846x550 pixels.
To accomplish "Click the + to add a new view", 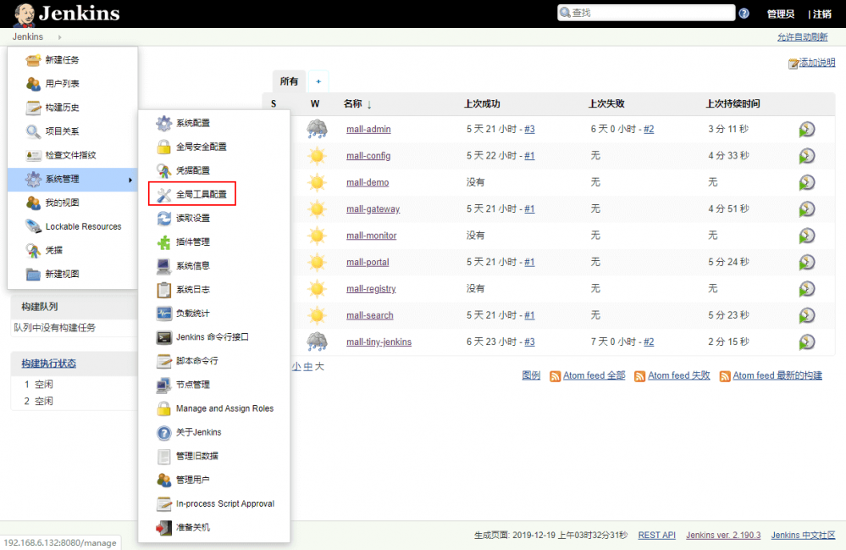I will click(317, 81).
